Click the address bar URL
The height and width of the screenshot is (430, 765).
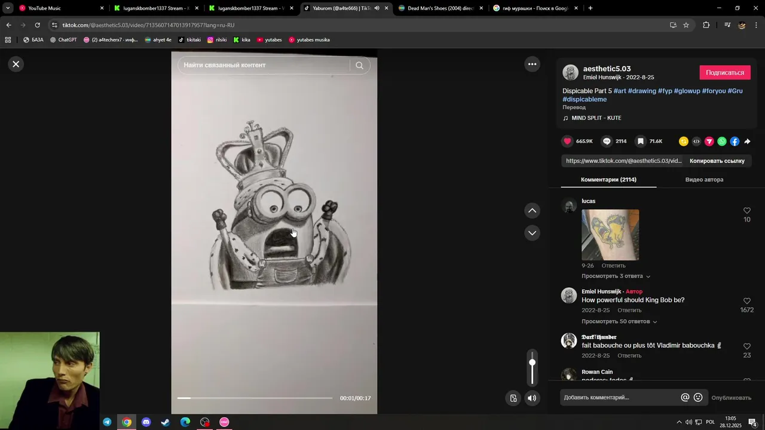click(148, 25)
